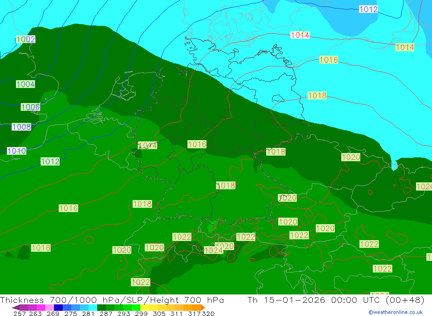Click the forecast date 'Th 15-01-2026 00:00 UTC (00+48)'
Viewport: 432px width, 316px height.
click(x=336, y=300)
